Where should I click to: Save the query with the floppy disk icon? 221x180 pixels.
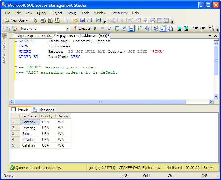[83, 20]
